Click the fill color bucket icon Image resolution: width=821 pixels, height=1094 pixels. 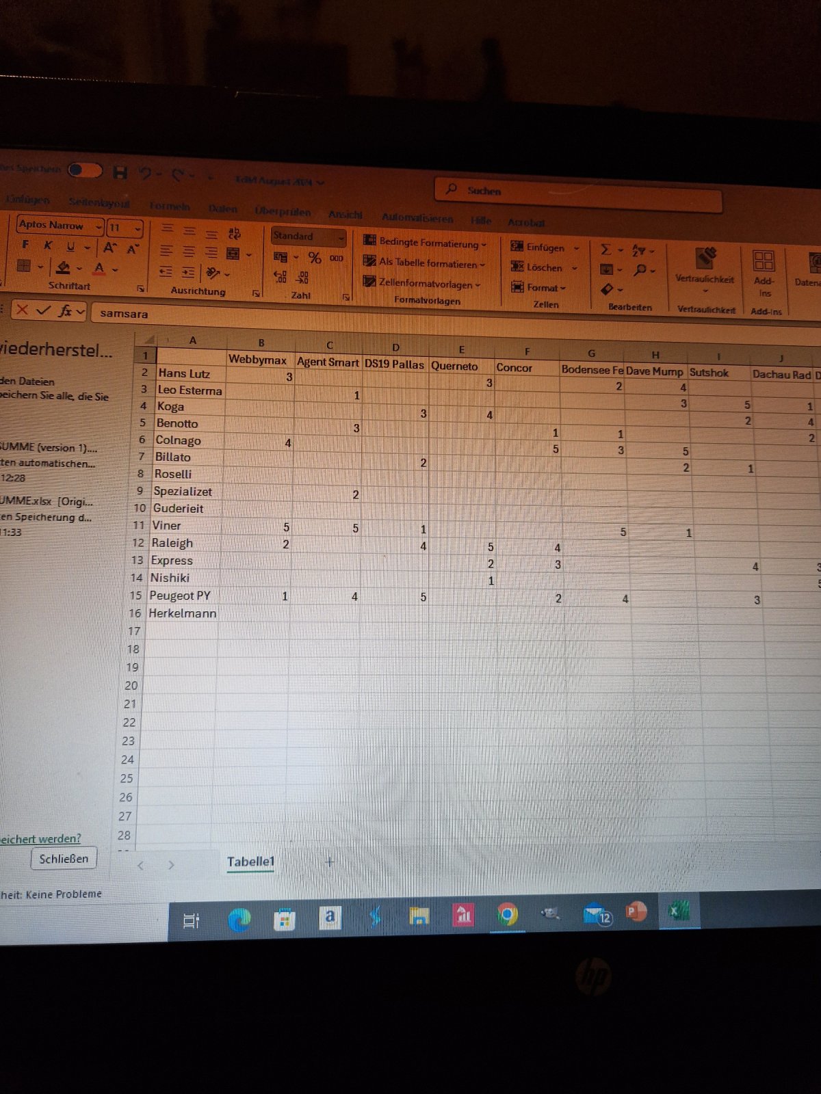point(64,267)
